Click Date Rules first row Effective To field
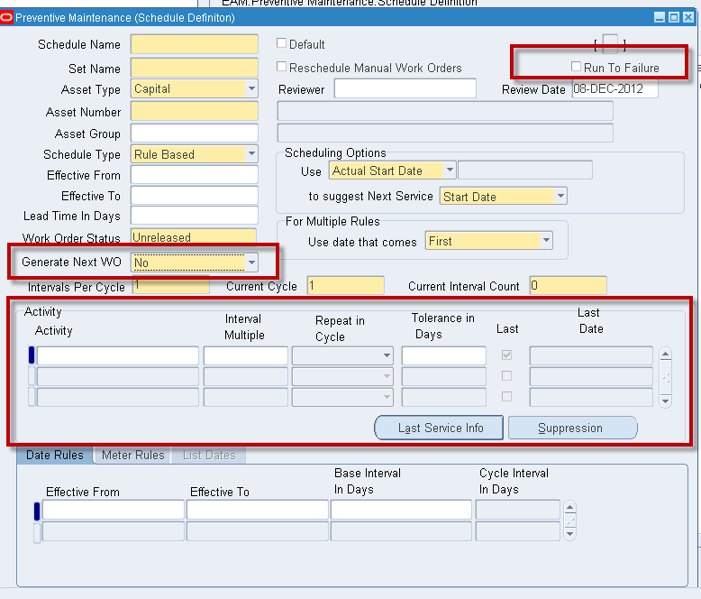 point(258,510)
